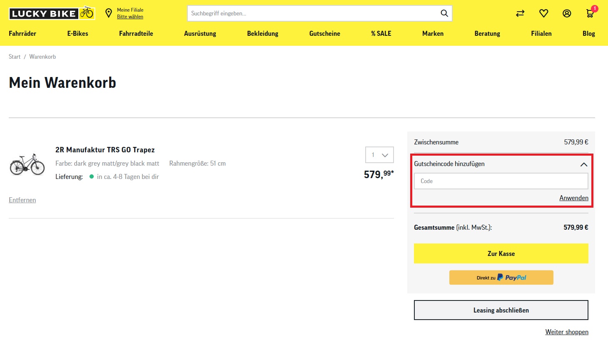Open the user account icon
The width and height of the screenshot is (608, 345).
point(567,13)
